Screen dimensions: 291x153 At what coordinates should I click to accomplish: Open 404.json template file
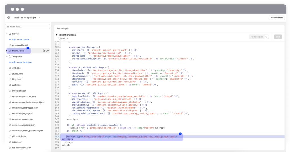tap(16, 68)
